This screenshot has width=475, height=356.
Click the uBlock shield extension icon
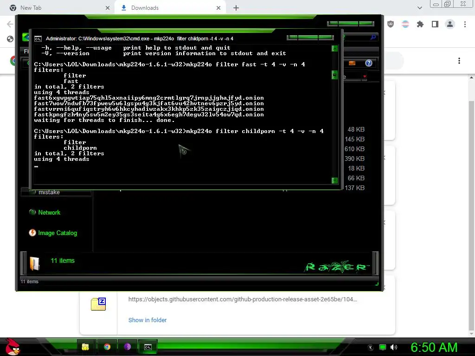tap(391, 24)
